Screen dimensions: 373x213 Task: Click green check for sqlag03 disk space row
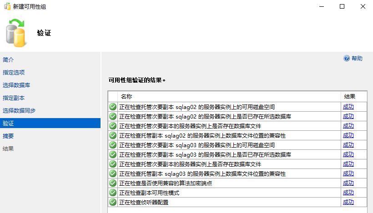click(113, 145)
